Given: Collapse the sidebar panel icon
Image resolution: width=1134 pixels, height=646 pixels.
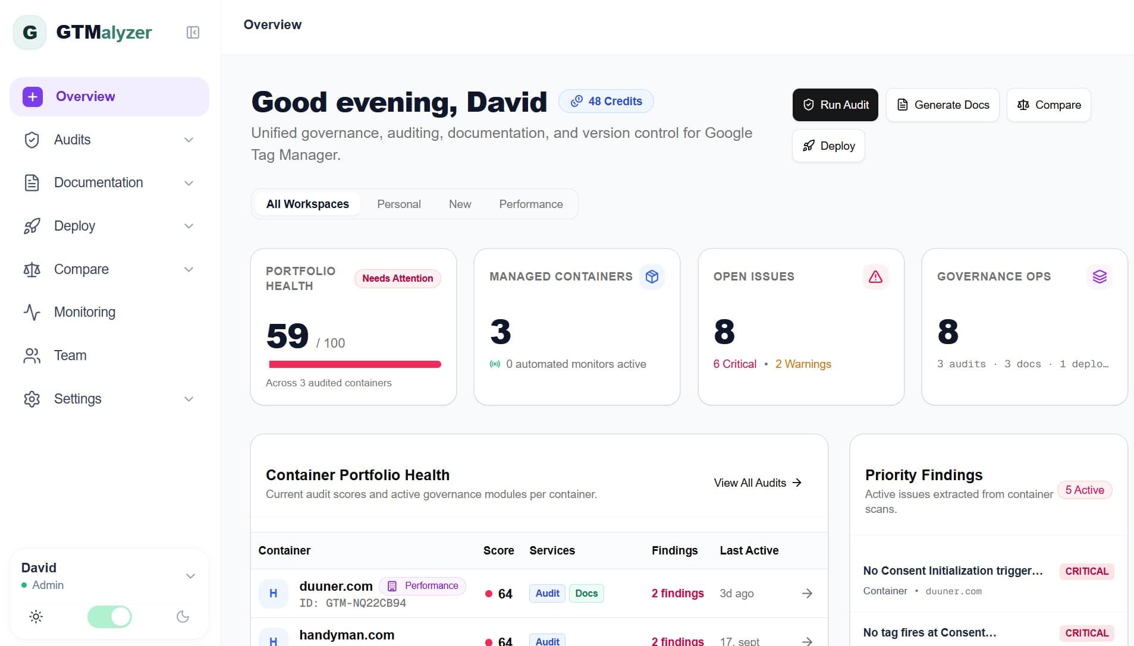Looking at the screenshot, I should 193,32.
